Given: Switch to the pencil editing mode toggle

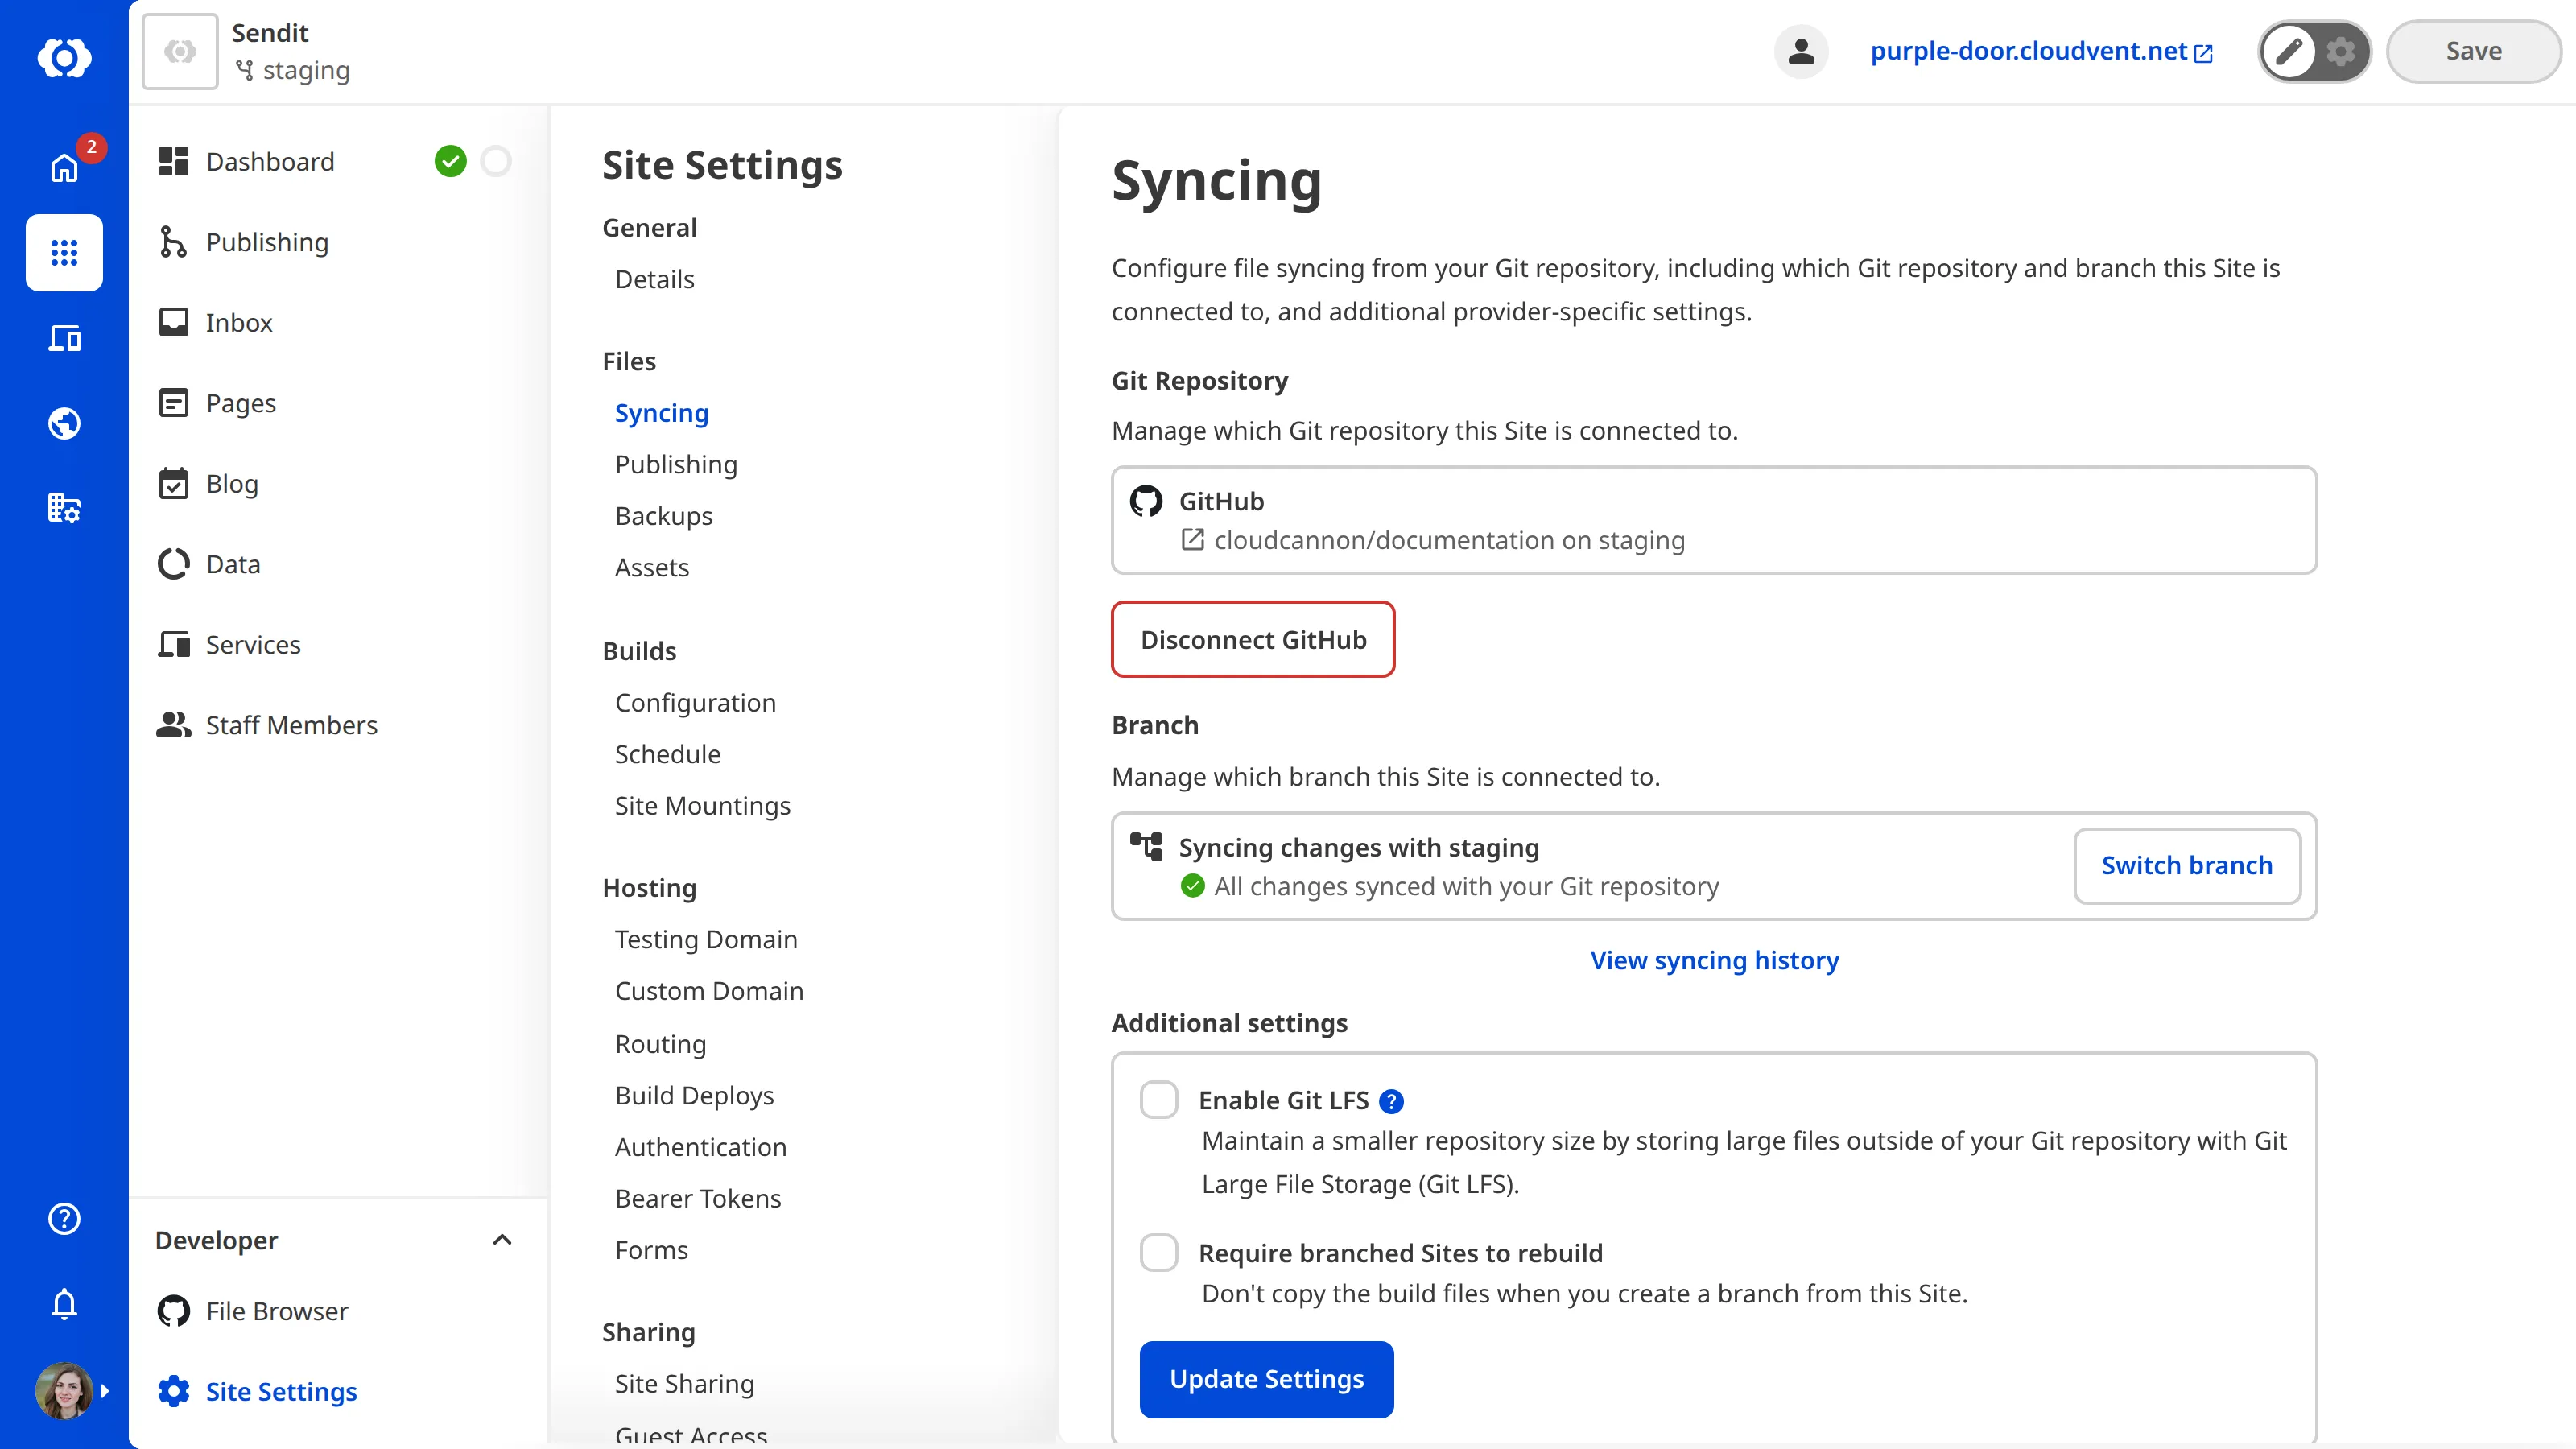Looking at the screenshot, I should click(2289, 51).
